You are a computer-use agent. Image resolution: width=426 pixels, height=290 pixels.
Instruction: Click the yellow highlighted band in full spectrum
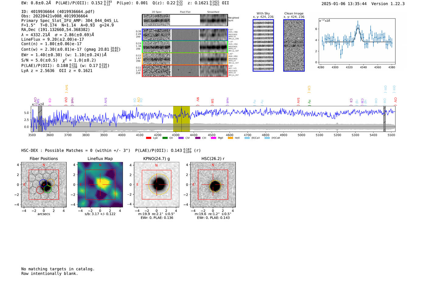click(x=181, y=119)
